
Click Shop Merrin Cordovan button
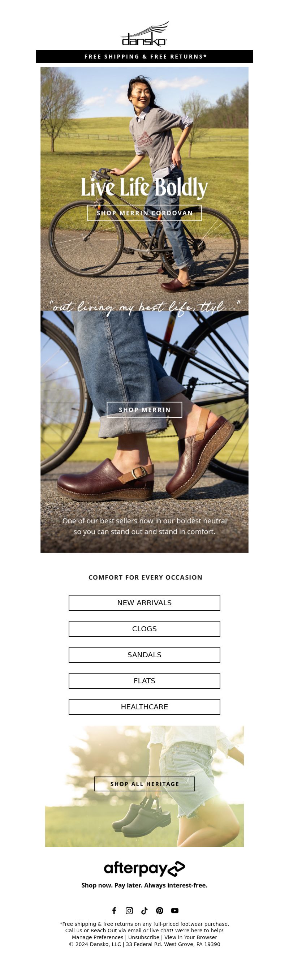(x=144, y=213)
